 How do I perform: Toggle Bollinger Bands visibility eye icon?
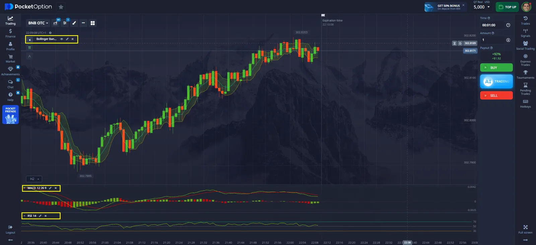pos(62,39)
